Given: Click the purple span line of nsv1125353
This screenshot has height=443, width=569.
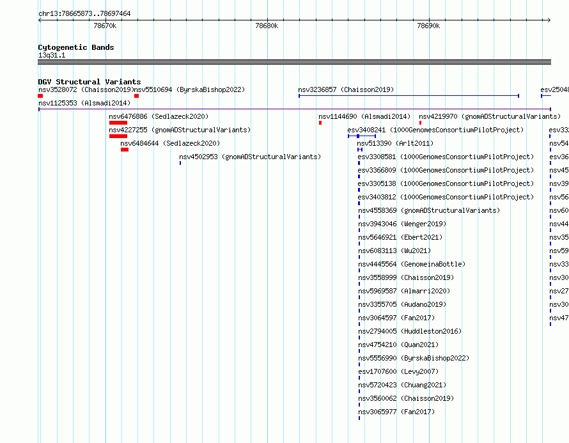Looking at the screenshot, I should [x=295, y=109].
